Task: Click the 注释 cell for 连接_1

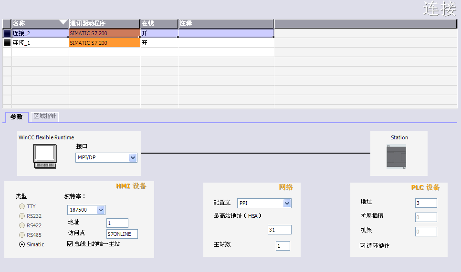Action: coord(226,43)
